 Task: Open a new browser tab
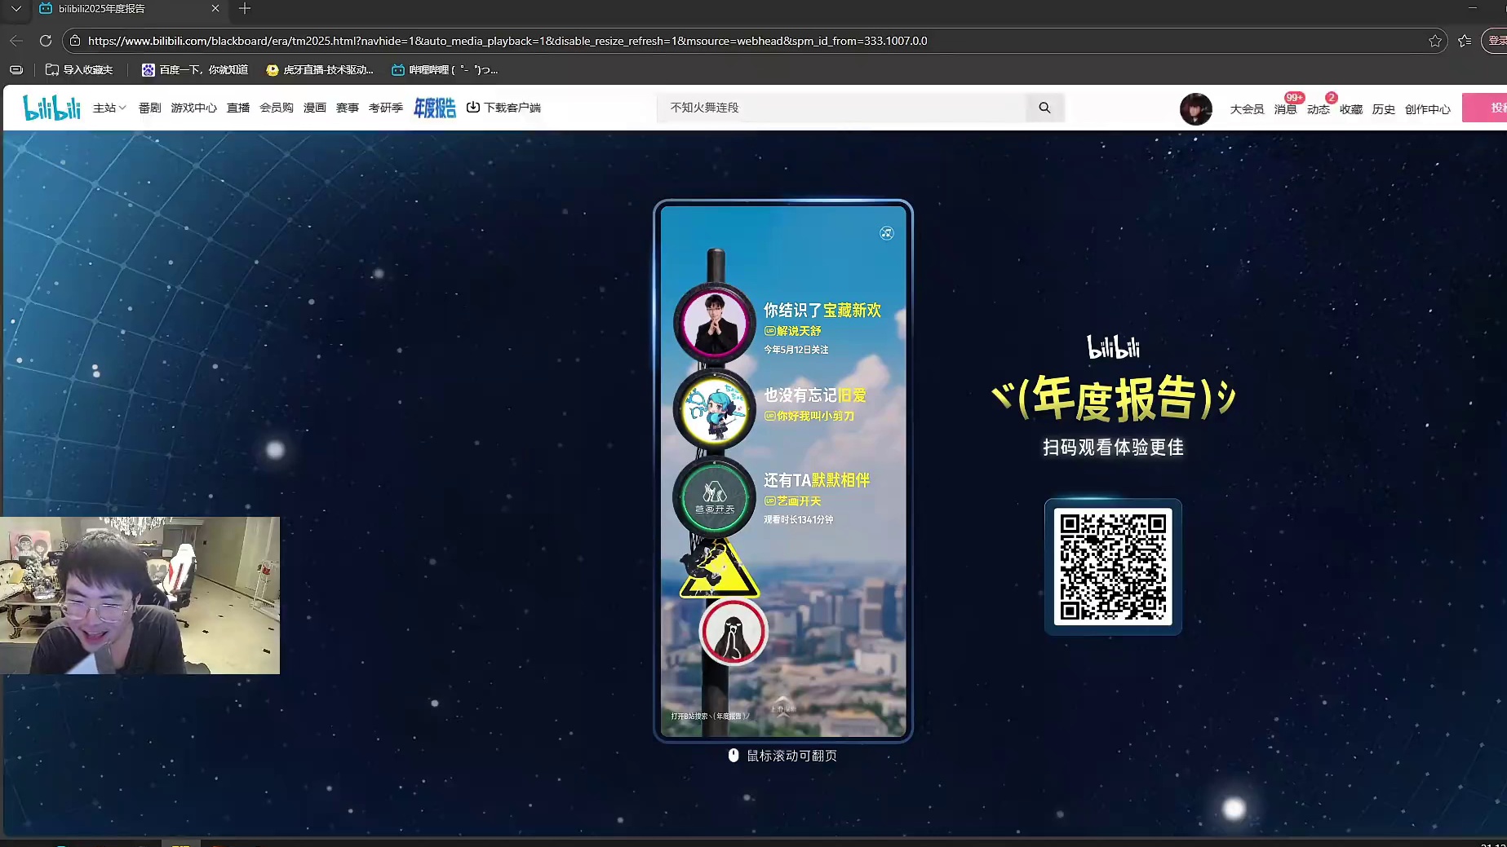(x=245, y=9)
